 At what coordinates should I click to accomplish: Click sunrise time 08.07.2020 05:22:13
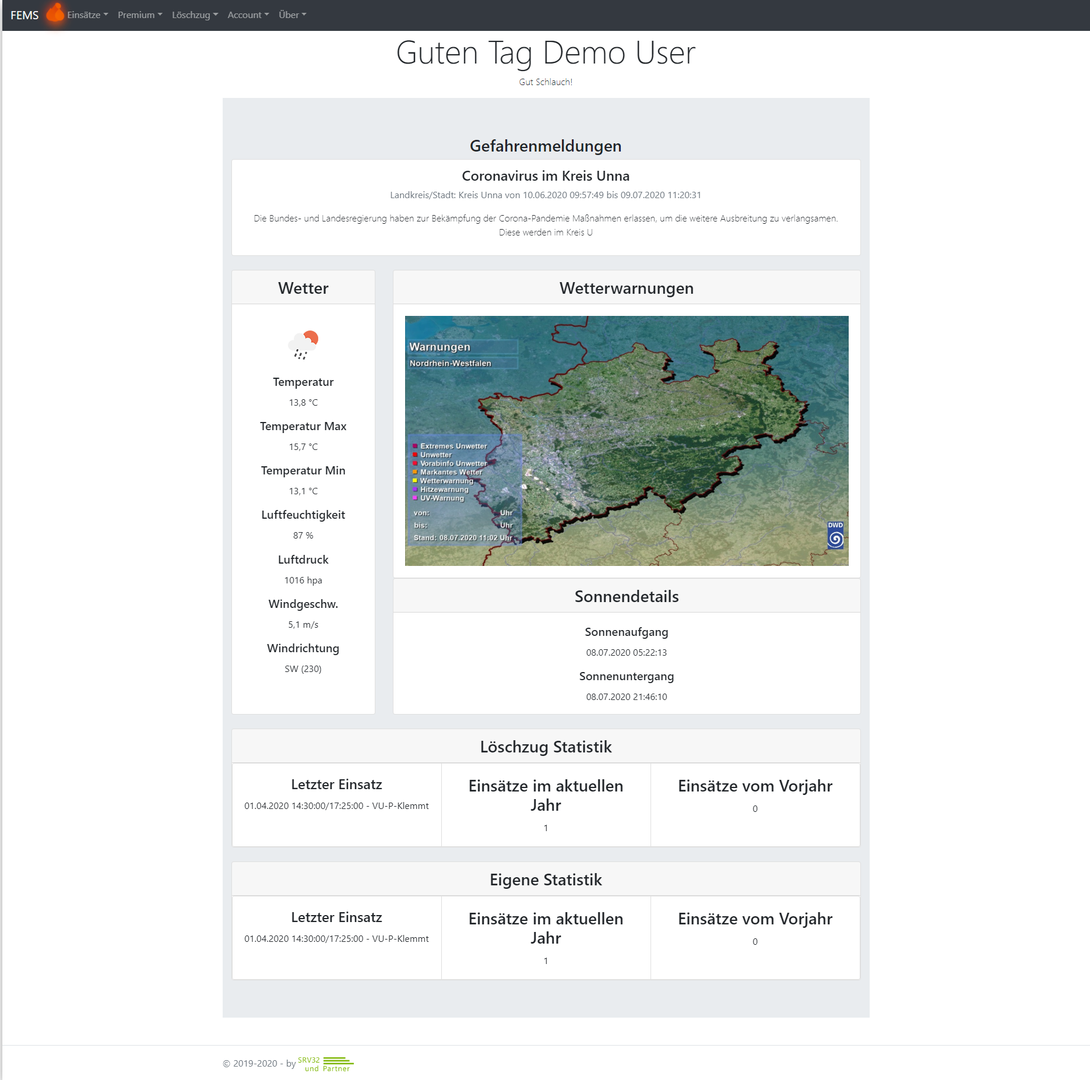pyautogui.click(x=627, y=653)
